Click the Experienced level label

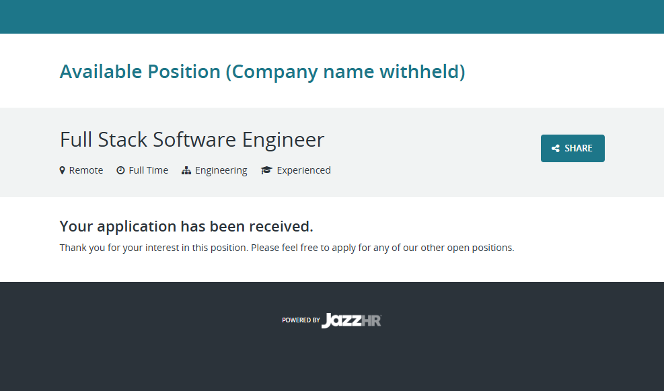[303, 170]
